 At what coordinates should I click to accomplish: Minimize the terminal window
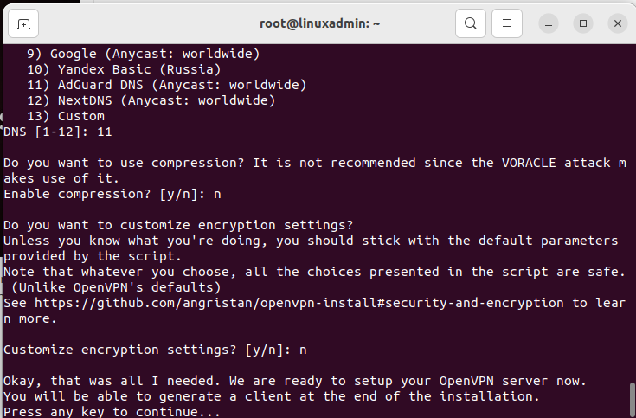pyautogui.click(x=549, y=23)
